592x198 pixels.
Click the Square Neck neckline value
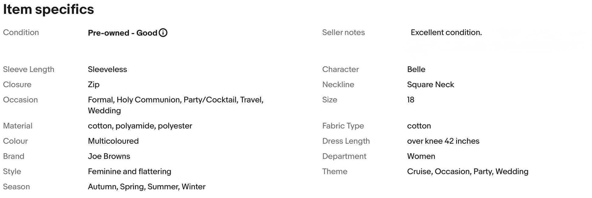[x=430, y=84]
